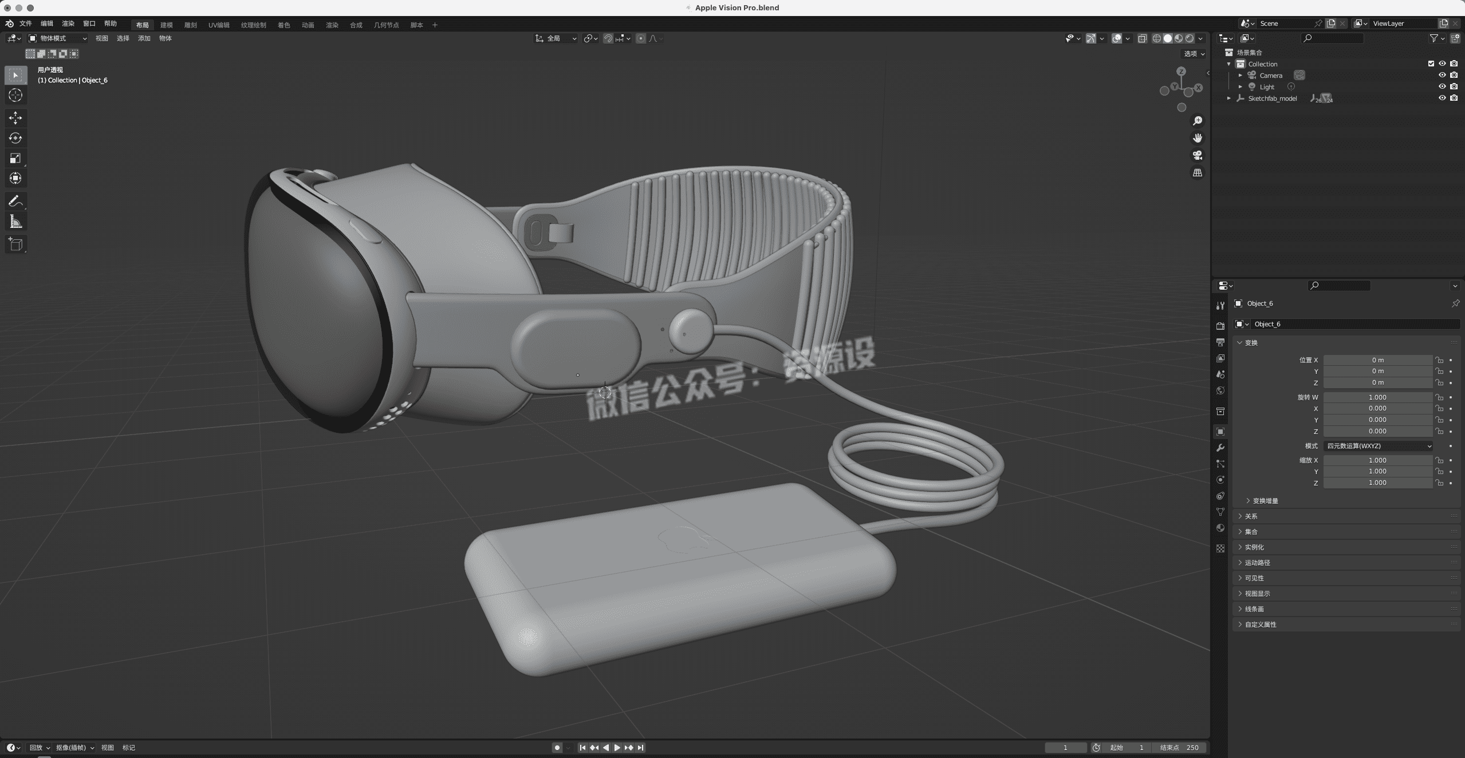This screenshot has width=1465, height=758.
Task: Open the View Layer properties tab
Action: (x=1220, y=358)
